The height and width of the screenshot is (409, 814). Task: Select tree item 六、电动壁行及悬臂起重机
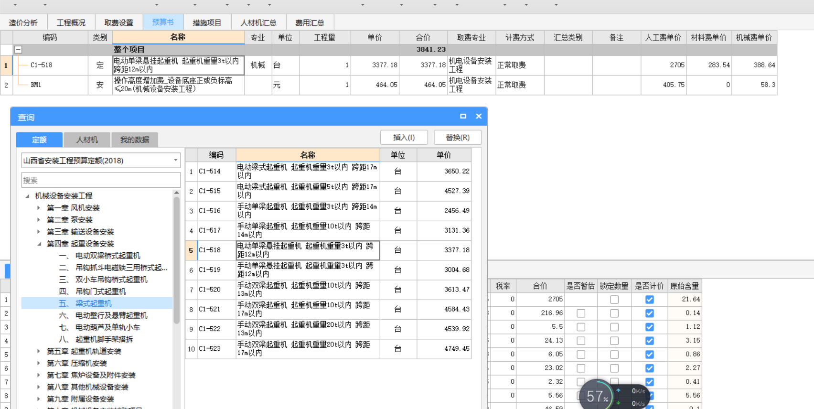[103, 315]
